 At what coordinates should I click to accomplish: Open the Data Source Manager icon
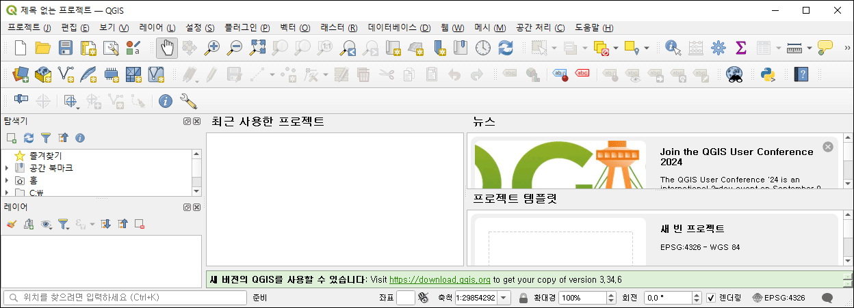(21, 74)
